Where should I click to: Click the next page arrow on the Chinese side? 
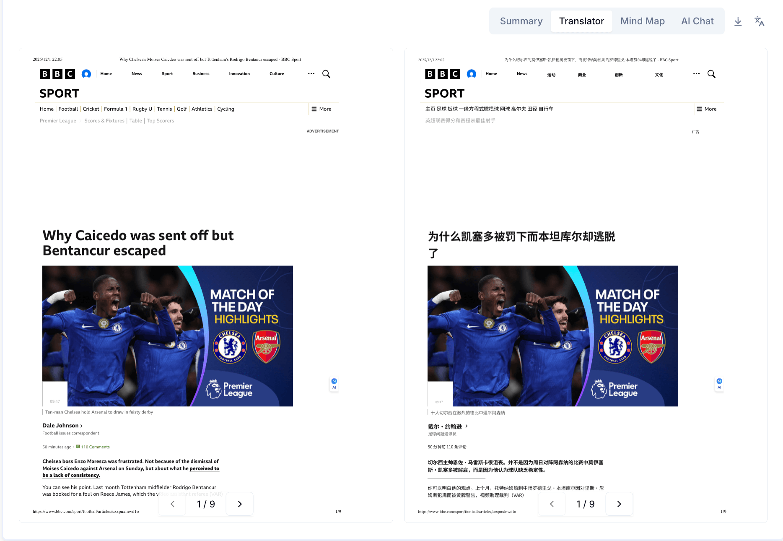[619, 504]
